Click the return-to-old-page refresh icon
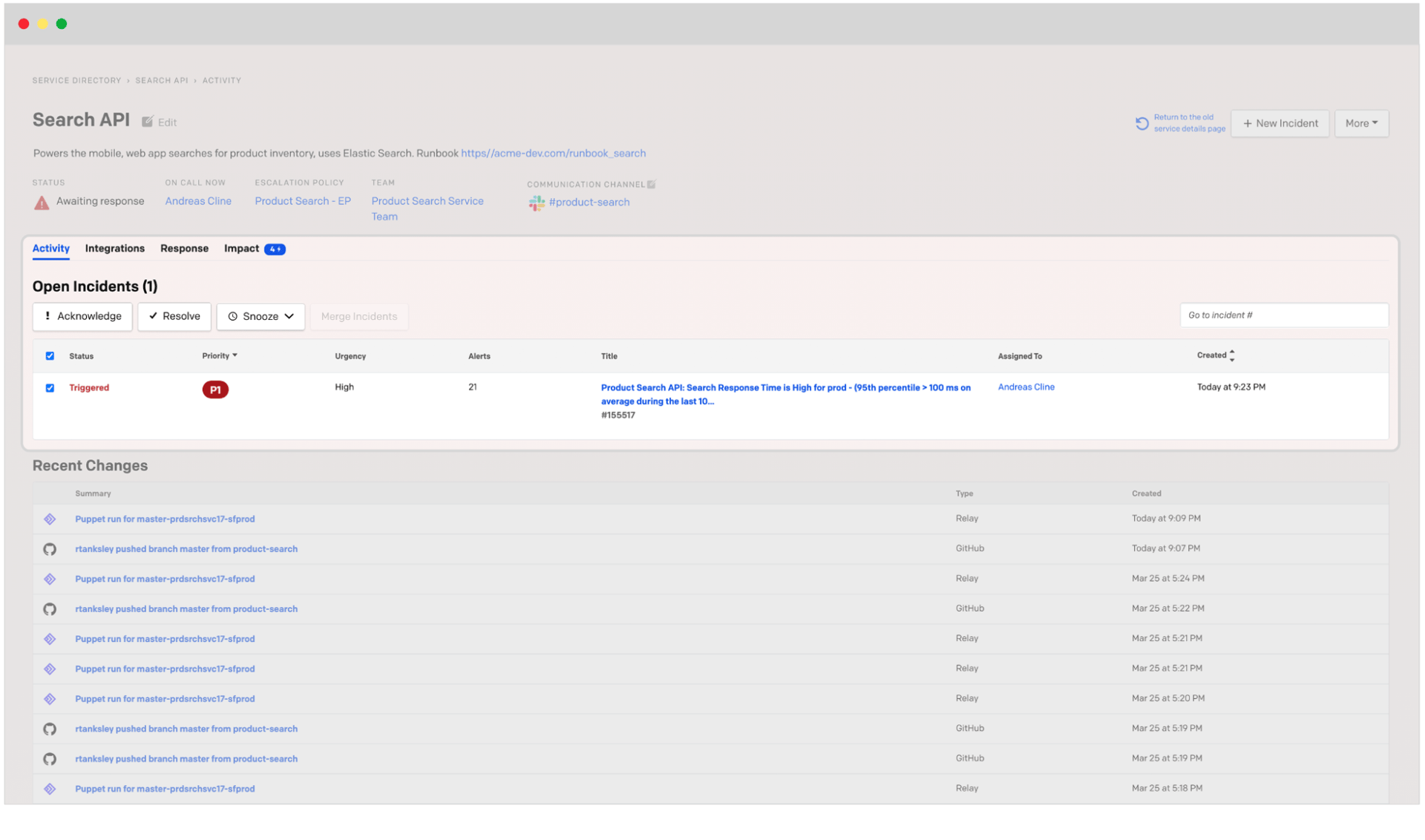 point(1141,123)
